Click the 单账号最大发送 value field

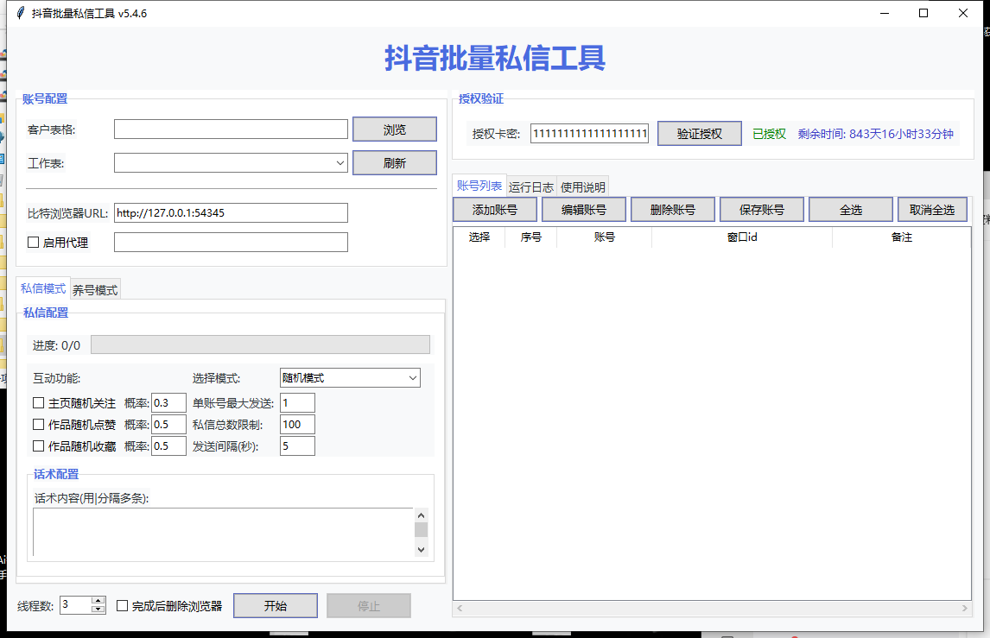click(x=297, y=402)
